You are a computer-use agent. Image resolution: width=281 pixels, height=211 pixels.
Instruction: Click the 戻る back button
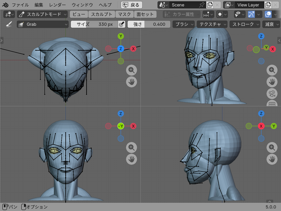pos(132,5)
